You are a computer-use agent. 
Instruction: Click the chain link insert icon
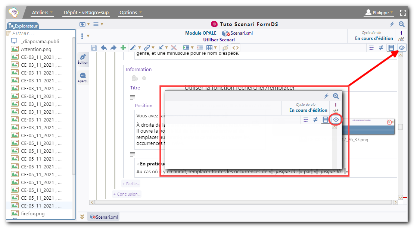[147, 48]
